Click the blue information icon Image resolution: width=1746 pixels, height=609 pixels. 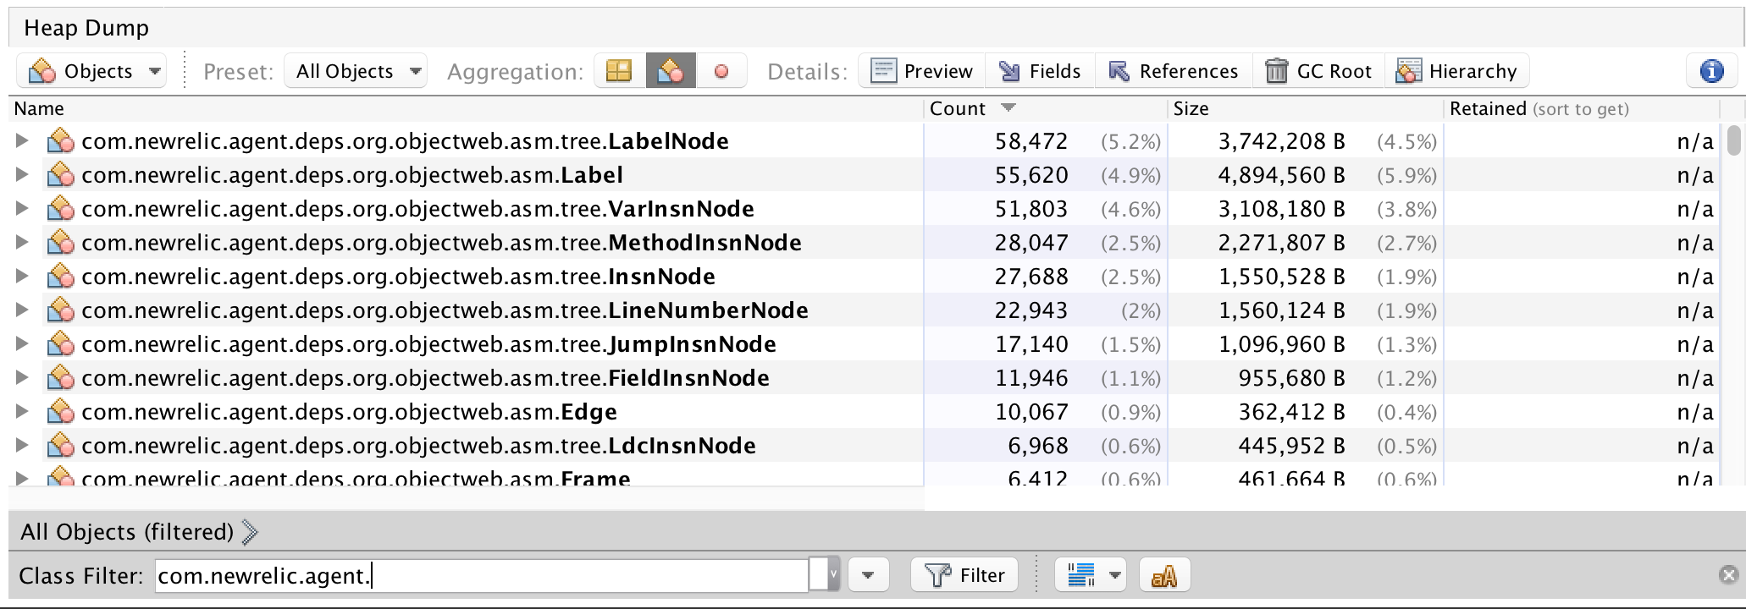coord(1711,71)
